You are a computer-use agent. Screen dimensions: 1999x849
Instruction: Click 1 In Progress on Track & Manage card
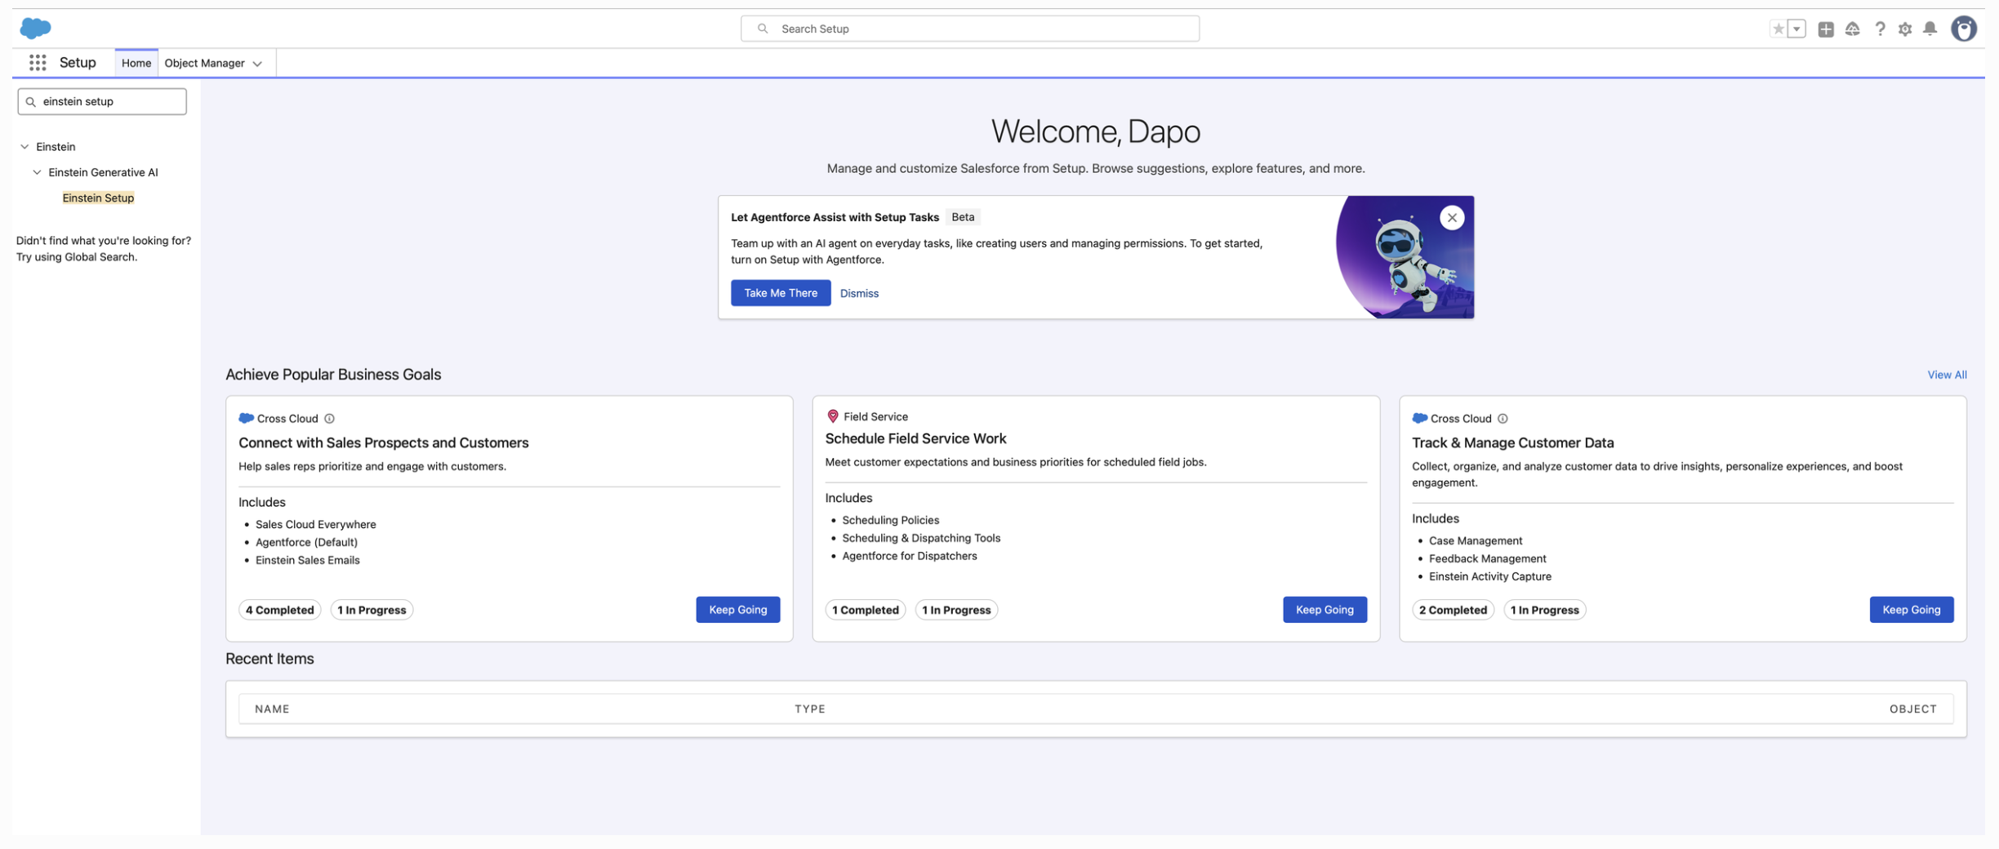coord(1544,610)
